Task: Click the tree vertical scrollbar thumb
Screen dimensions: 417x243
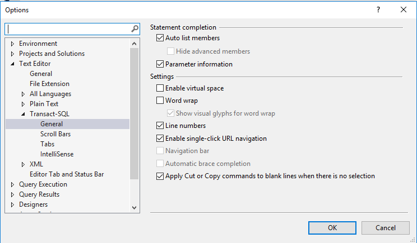Action: tap(135, 114)
